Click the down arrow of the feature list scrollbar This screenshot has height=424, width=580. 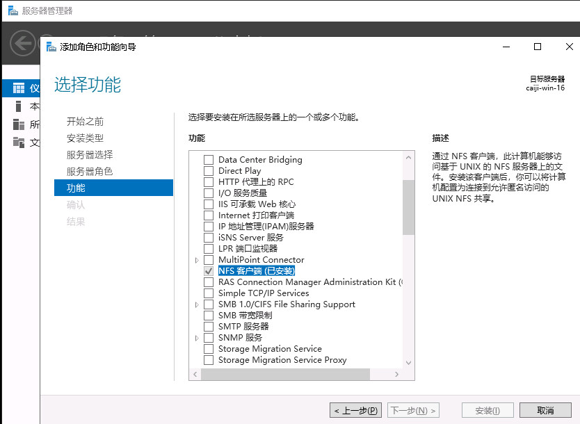409,361
